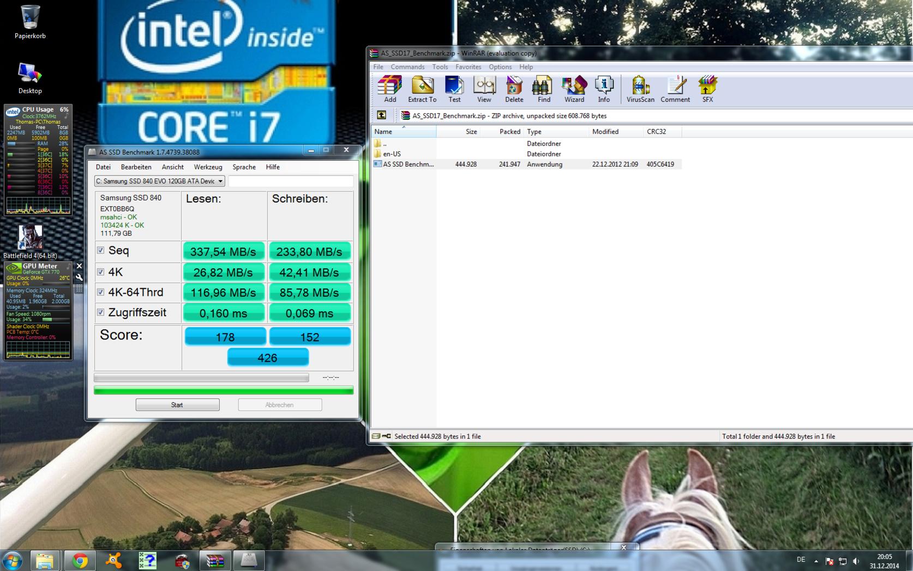The height and width of the screenshot is (571, 913).
Task: Launch Google Chrome from taskbar
Action: coord(80,560)
